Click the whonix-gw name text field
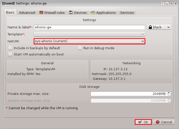179x129 pixels. 89,27
